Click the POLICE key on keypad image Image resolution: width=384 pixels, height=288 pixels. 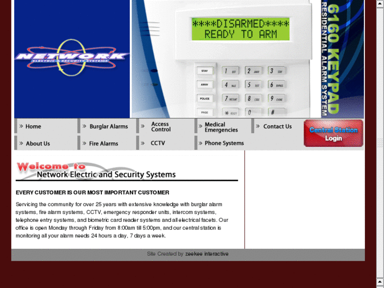205,98
